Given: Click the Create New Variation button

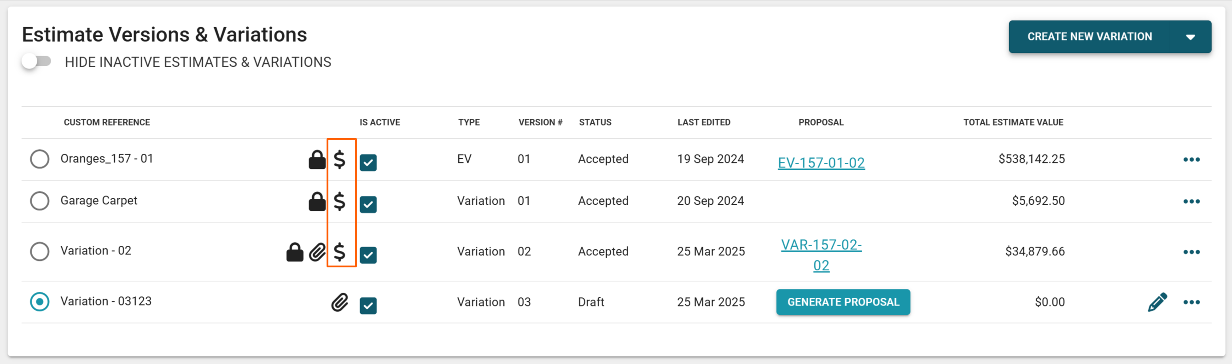Looking at the screenshot, I should (x=1089, y=37).
